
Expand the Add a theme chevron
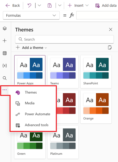click(x=46, y=48)
